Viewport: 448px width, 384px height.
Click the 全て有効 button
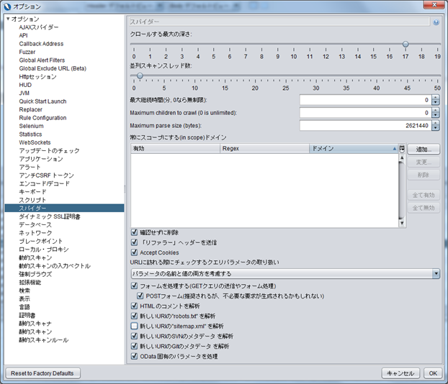click(424, 195)
